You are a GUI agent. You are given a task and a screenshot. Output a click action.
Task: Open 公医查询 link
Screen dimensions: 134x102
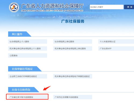coord(28,55)
